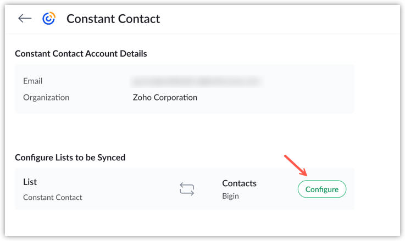Click empty space in the list sync row
This screenshot has width=405, height=241.
pos(126,189)
